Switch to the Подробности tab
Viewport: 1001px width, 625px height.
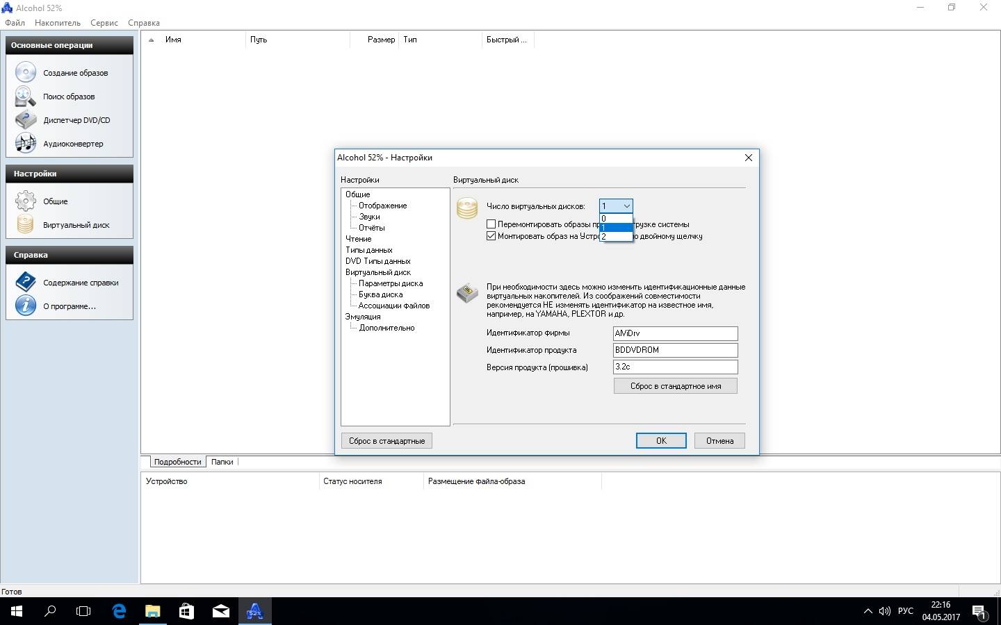point(177,462)
